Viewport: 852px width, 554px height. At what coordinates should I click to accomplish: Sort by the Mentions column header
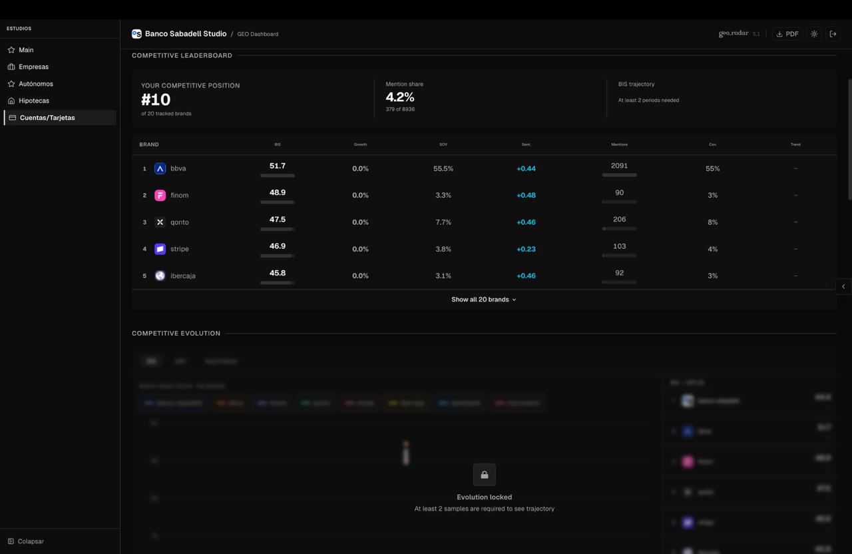tap(619, 144)
